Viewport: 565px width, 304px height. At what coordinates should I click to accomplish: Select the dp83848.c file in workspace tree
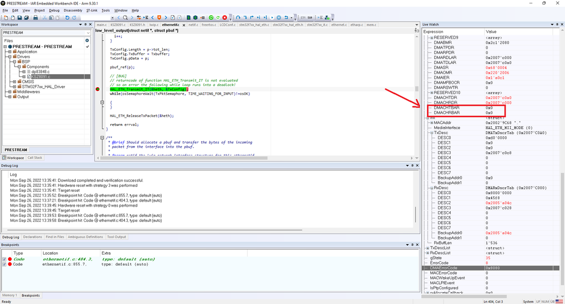coord(40,72)
